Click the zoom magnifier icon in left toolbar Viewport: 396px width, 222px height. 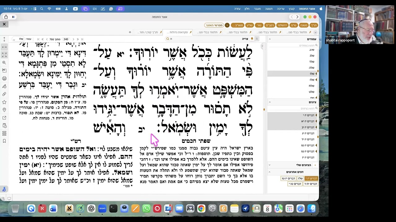(x=4, y=63)
